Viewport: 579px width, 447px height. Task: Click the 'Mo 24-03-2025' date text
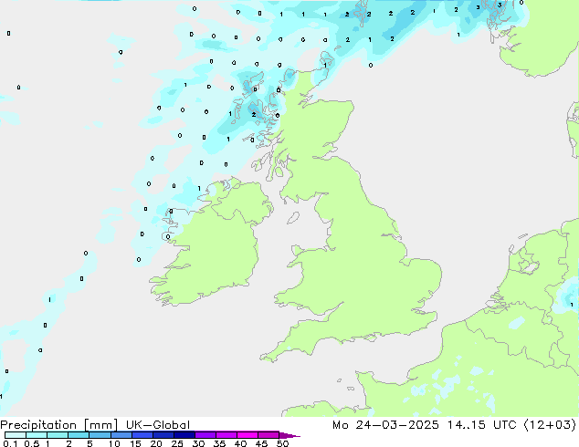[386, 425]
